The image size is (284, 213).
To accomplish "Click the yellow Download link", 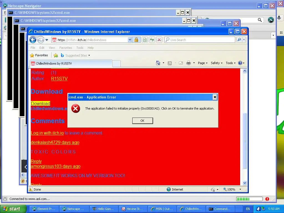I will click(x=40, y=103).
